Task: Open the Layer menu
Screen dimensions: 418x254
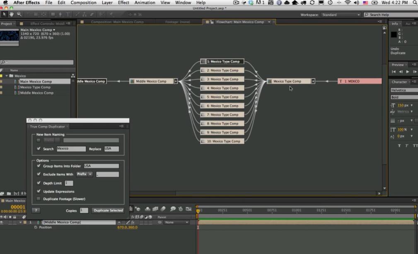Action: [107, 2]
